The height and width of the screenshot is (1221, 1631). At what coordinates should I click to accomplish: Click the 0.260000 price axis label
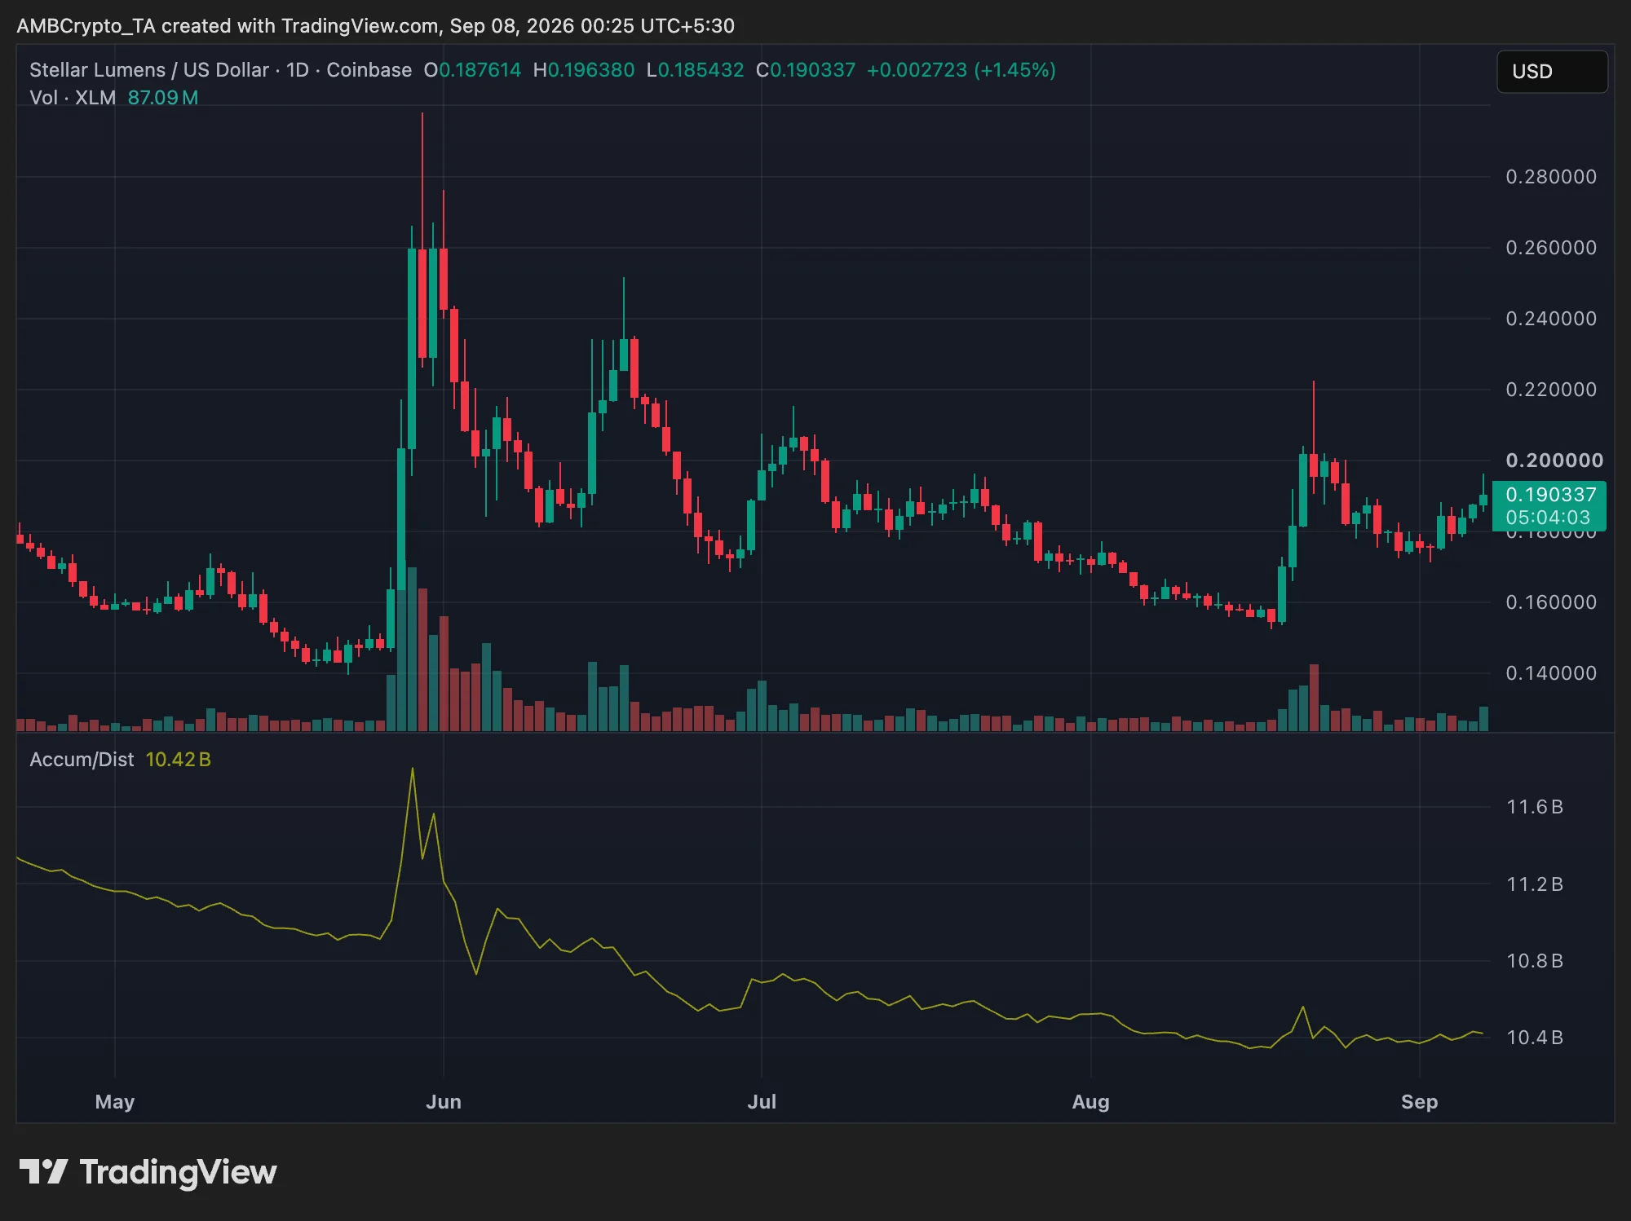click(x=1551, y=248)
